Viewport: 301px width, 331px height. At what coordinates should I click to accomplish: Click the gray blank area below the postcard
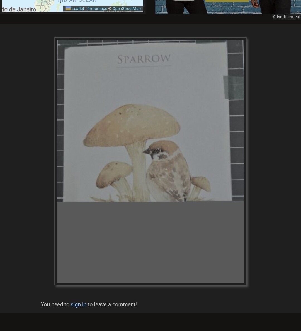(151, 242)
